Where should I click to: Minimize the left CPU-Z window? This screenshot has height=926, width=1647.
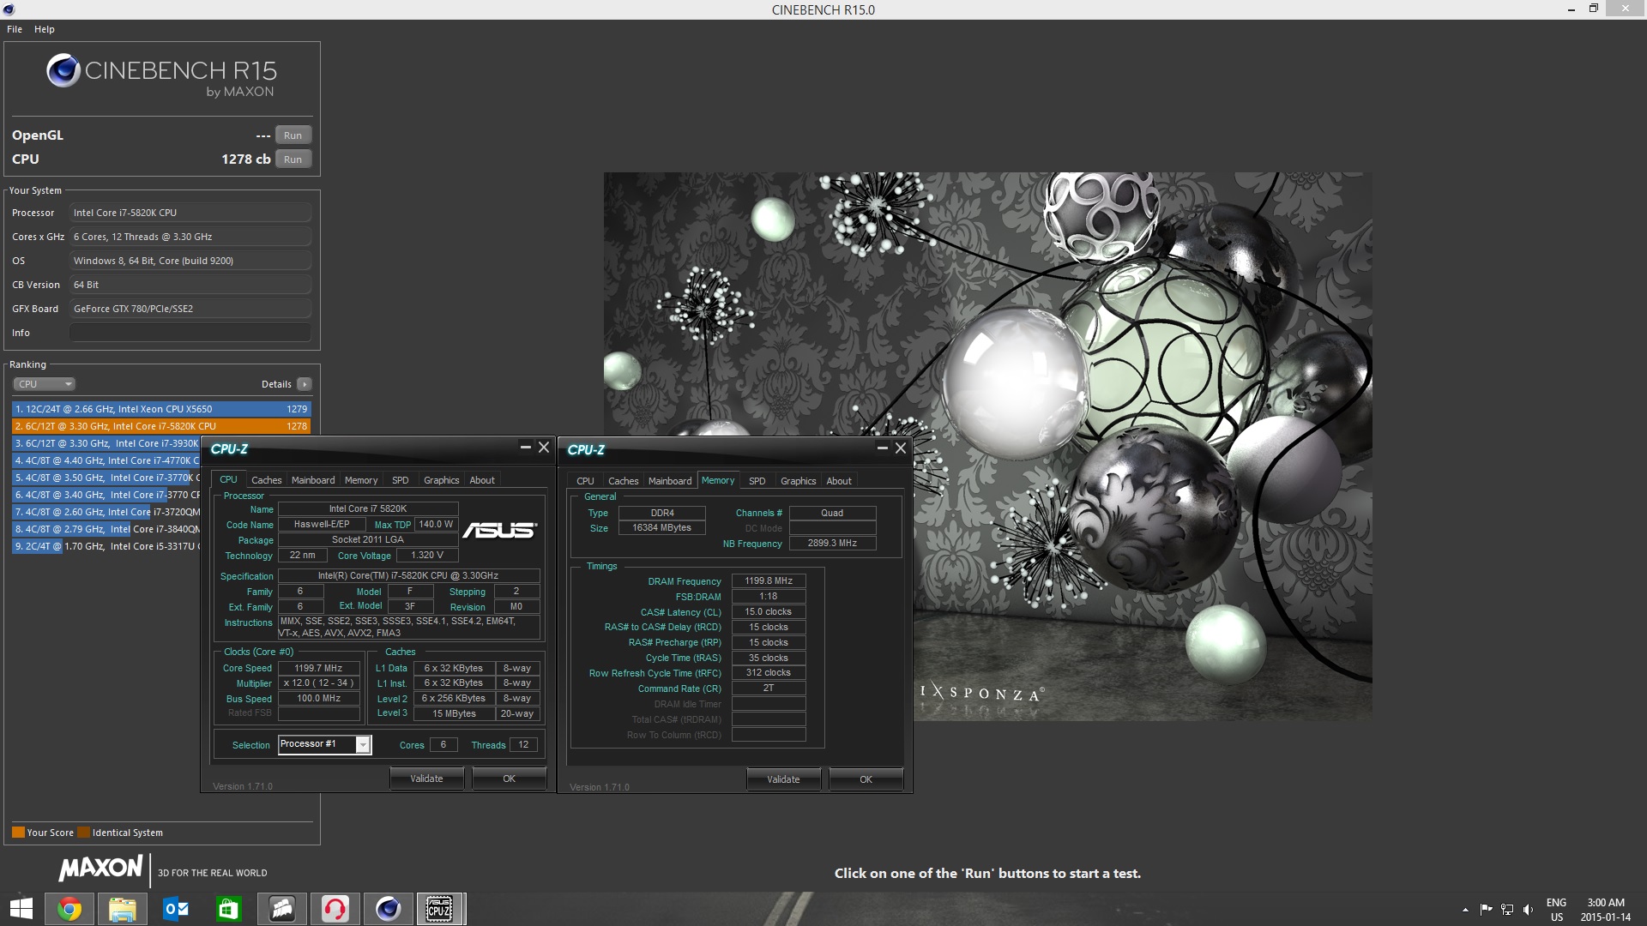click(525, 448)
